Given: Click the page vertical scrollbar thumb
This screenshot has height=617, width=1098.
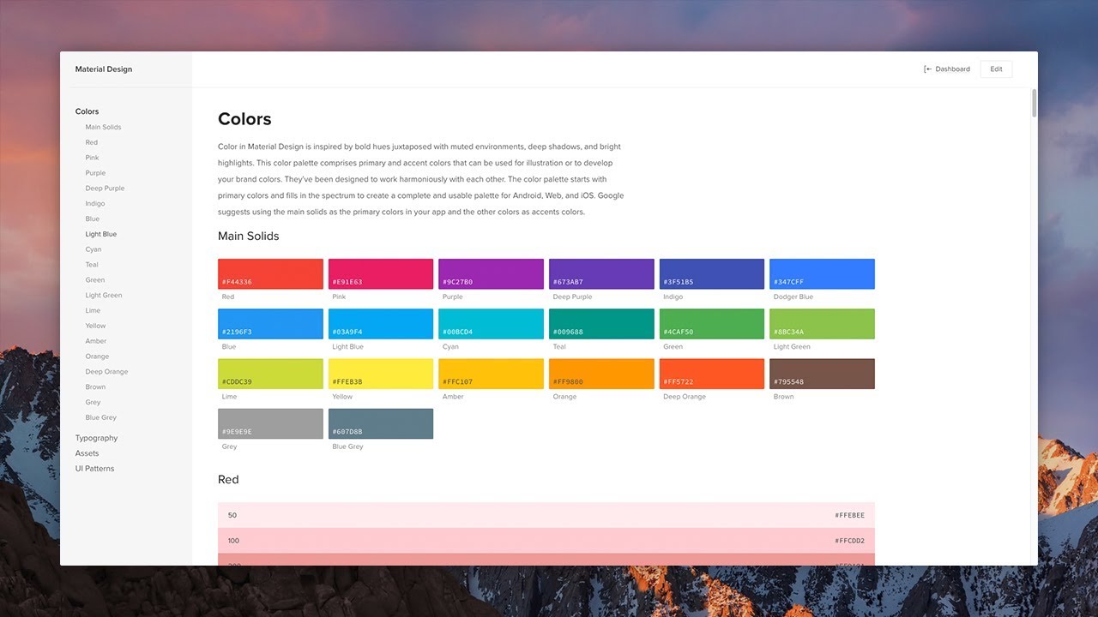Looking at the screenshot, I should 1035,103.
